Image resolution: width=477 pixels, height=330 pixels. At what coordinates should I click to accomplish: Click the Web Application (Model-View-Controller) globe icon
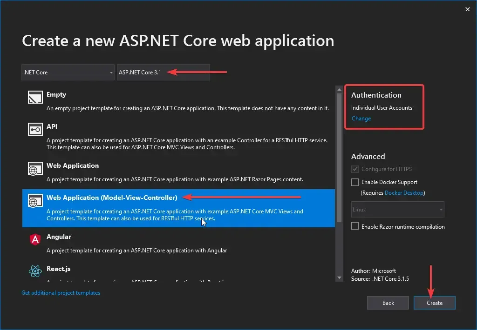[34, 200]
